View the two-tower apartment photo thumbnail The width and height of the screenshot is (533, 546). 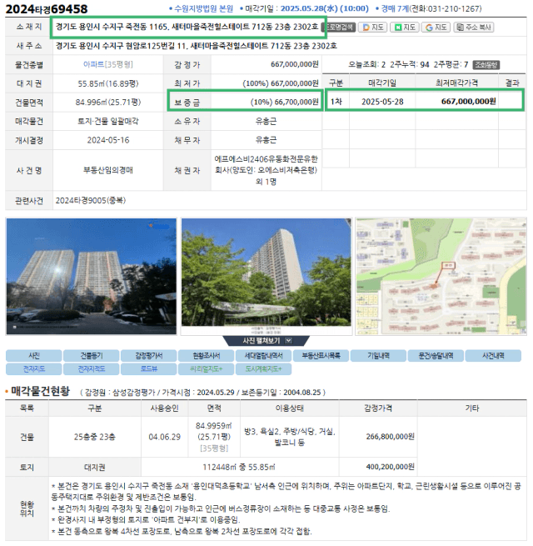click(92, 277)
